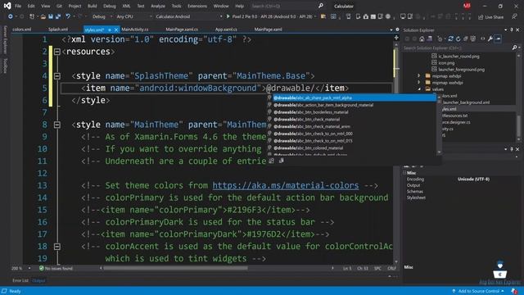Open the MB account badge
Viewport: 524px width, 295px height.
(x=467, y=6)
